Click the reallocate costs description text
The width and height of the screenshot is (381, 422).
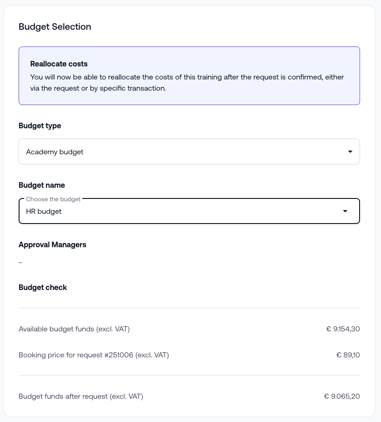[x=187, y=83]
